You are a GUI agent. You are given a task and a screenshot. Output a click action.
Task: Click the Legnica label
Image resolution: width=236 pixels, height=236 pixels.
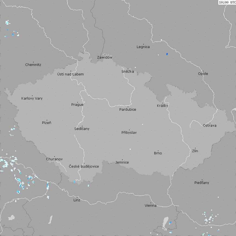pyautogui.click(x=143, y=47)
